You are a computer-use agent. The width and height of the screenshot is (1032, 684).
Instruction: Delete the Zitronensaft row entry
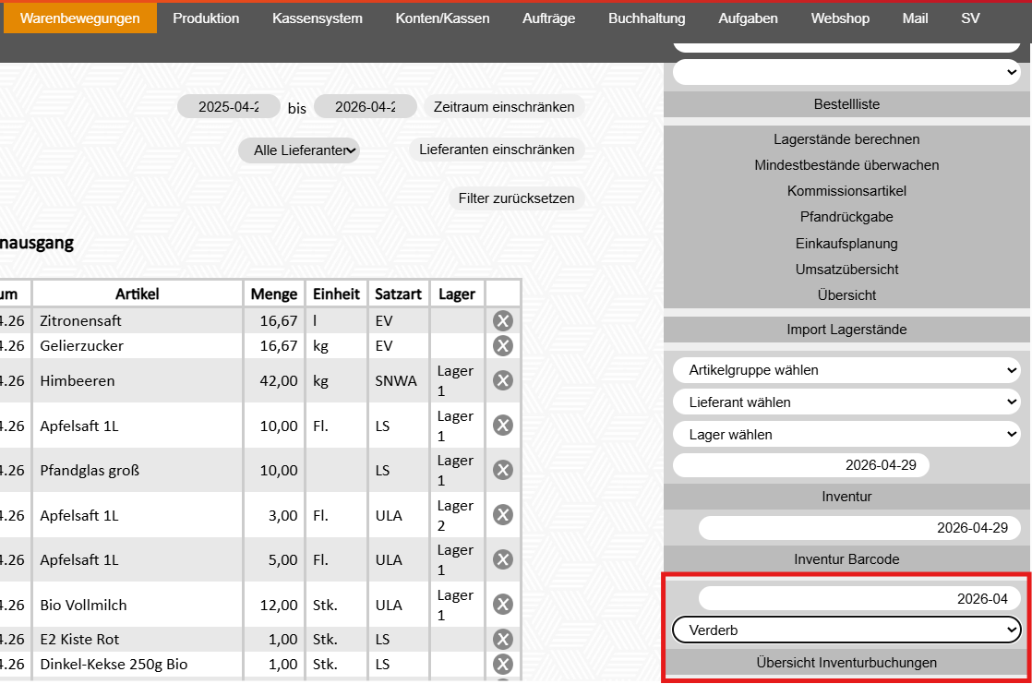coord(502,321)
